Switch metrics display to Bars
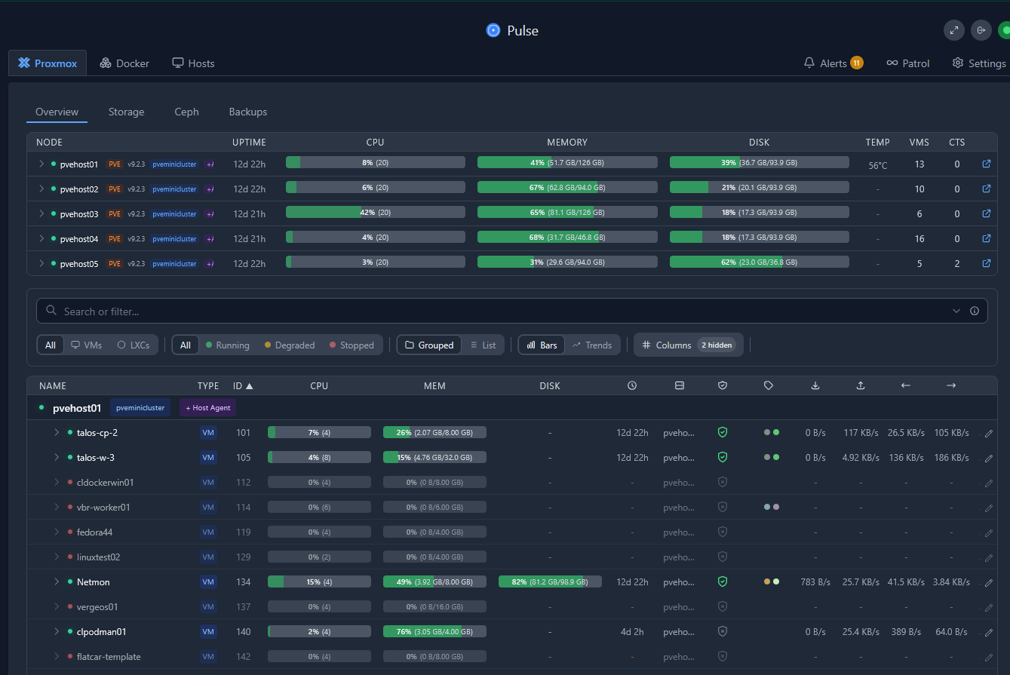Image resolution: width=1010 pixels, height=675 pixels. click(x=541, y=345)
